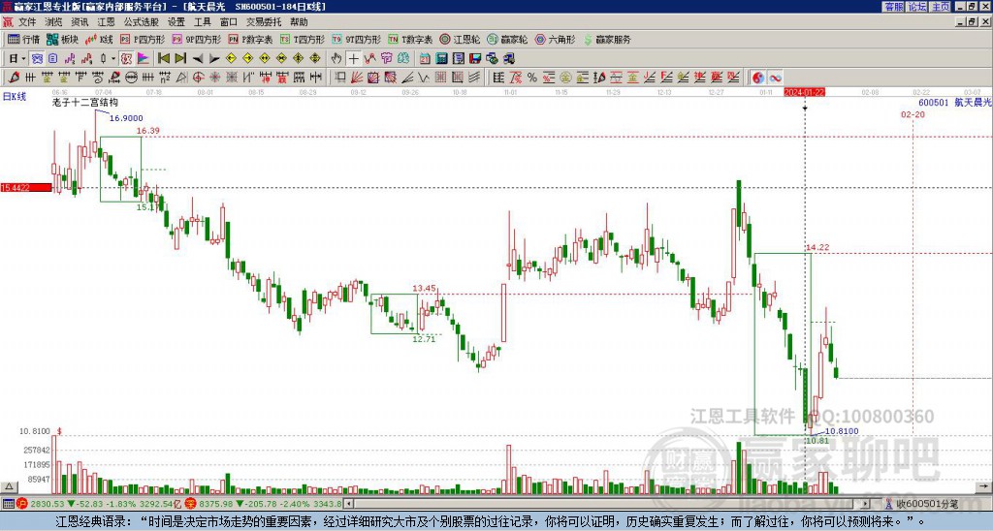The image size is (993, 531).
Task: Open the 六角形 hexagon tool
Action: pyautogui.click(x=555, y=39)
